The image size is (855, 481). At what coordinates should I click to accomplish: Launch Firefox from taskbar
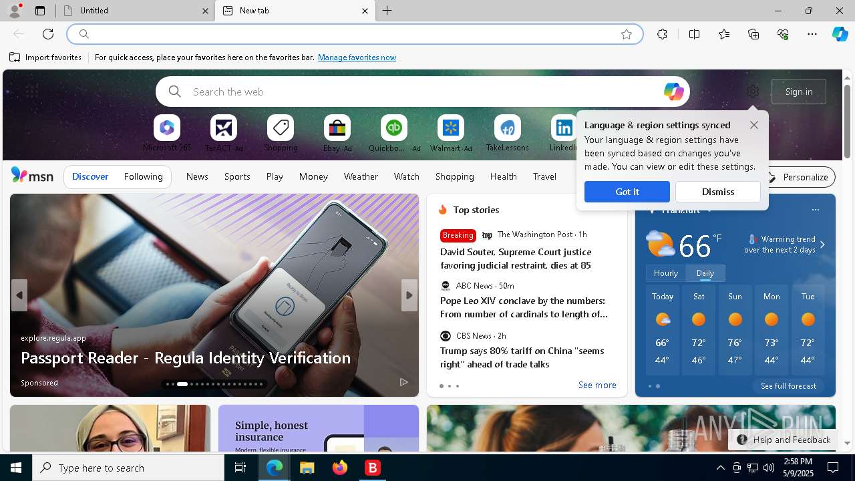pos(340,468)
